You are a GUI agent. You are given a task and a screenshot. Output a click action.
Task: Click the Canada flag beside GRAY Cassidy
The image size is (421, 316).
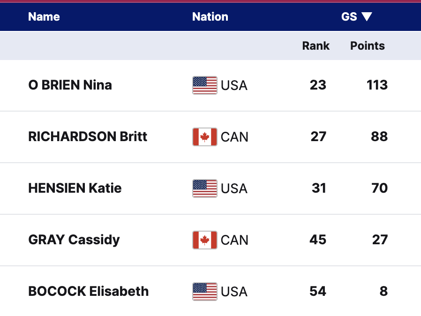204,240
